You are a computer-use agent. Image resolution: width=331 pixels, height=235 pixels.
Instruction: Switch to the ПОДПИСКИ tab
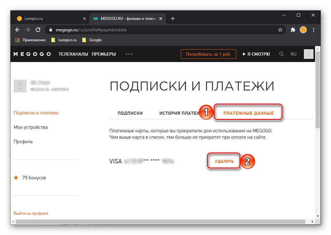pos(130,113)
